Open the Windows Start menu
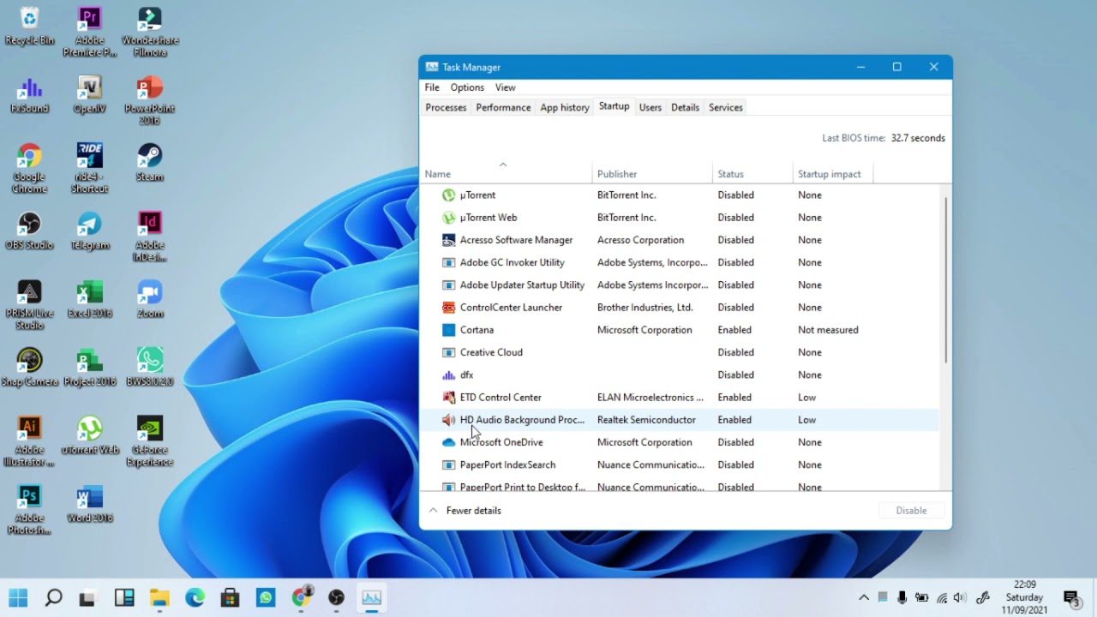This screenshot has height=617, width=1097. click(18, 597)
